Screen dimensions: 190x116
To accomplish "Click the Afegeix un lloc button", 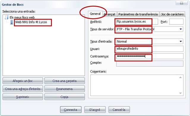I will (23, 81).
